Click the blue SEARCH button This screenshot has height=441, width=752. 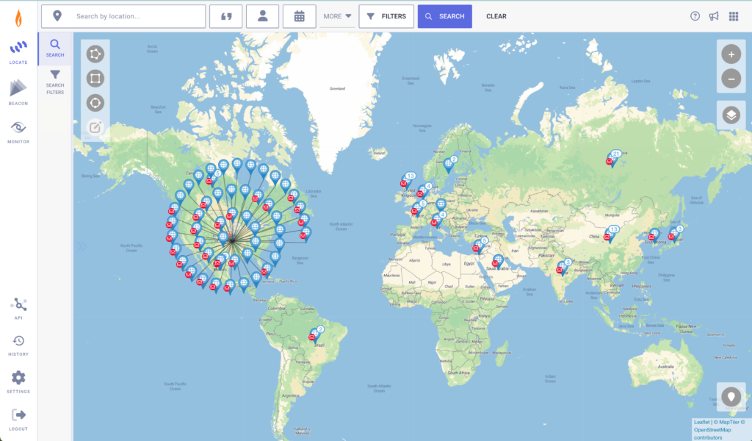coord(444,16)
